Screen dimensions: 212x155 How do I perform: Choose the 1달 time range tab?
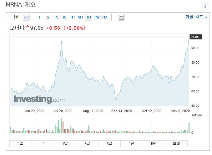click(x=65, y=143)
